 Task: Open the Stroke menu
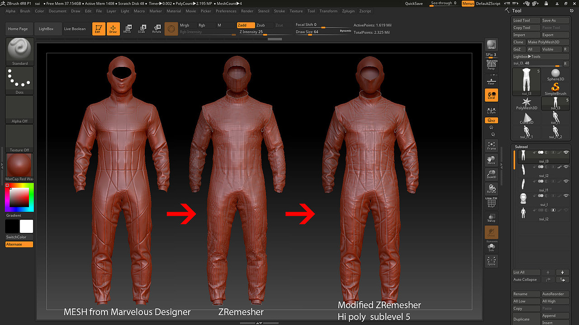tap(280, 11)
